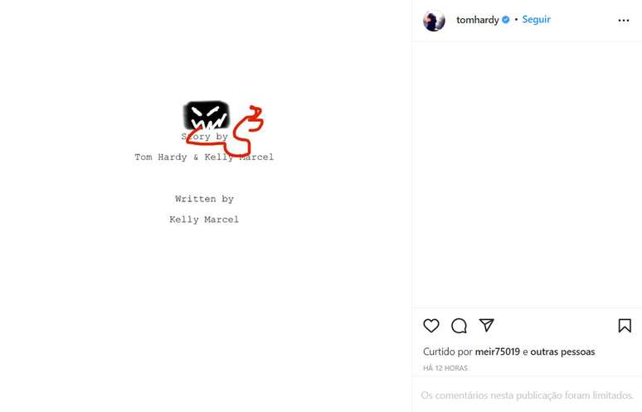Open the meir75019 profile link

[497, 351]
